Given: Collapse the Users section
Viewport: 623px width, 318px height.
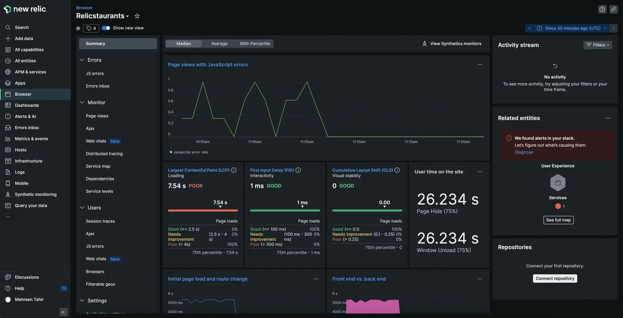Looking at the screenshot, I should (82, 208).
